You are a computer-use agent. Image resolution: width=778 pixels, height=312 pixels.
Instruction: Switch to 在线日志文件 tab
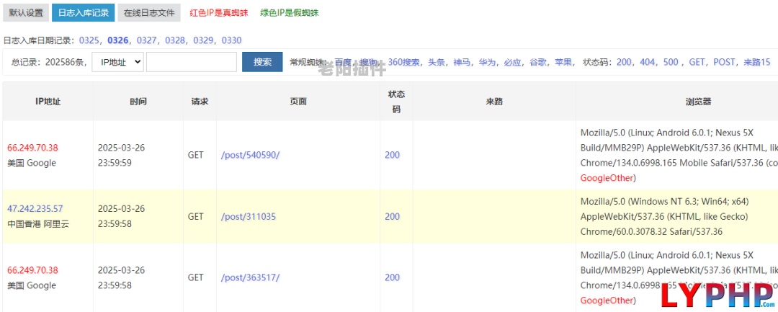click(149, 13)
